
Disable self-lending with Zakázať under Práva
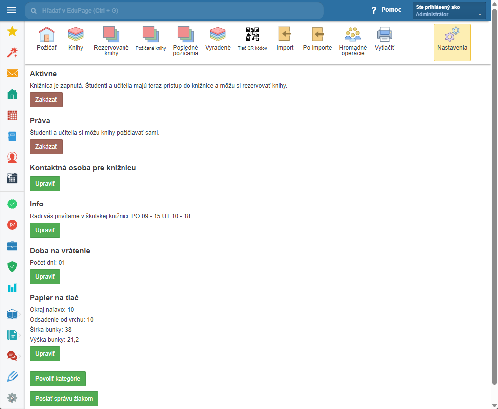pyautogui.click(x=46, y=147)
